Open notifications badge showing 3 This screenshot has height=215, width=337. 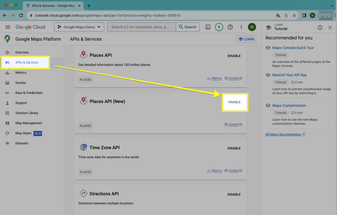coord(219,27)
